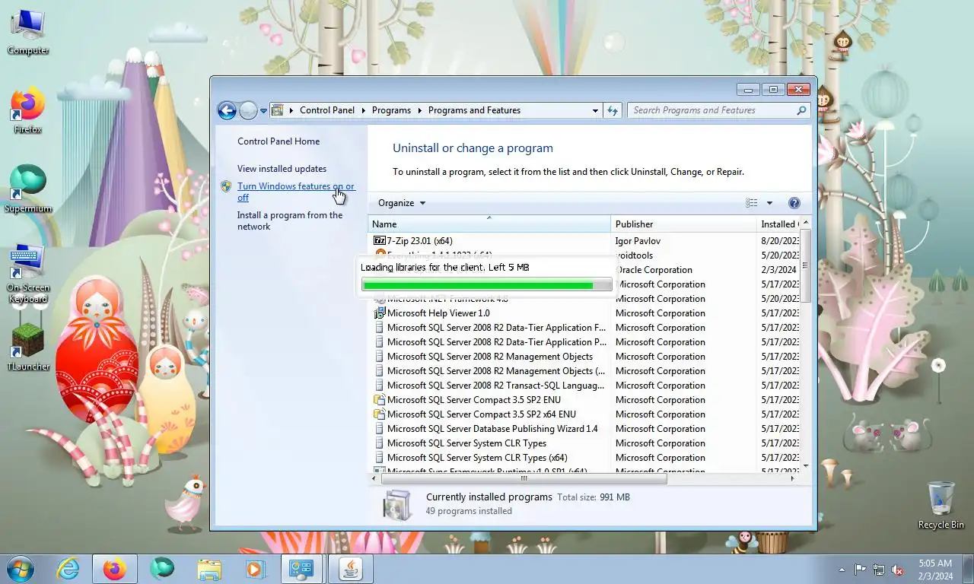974x584 pixels.
Task: Open View installed updates link
Action: tap(282, 169)
